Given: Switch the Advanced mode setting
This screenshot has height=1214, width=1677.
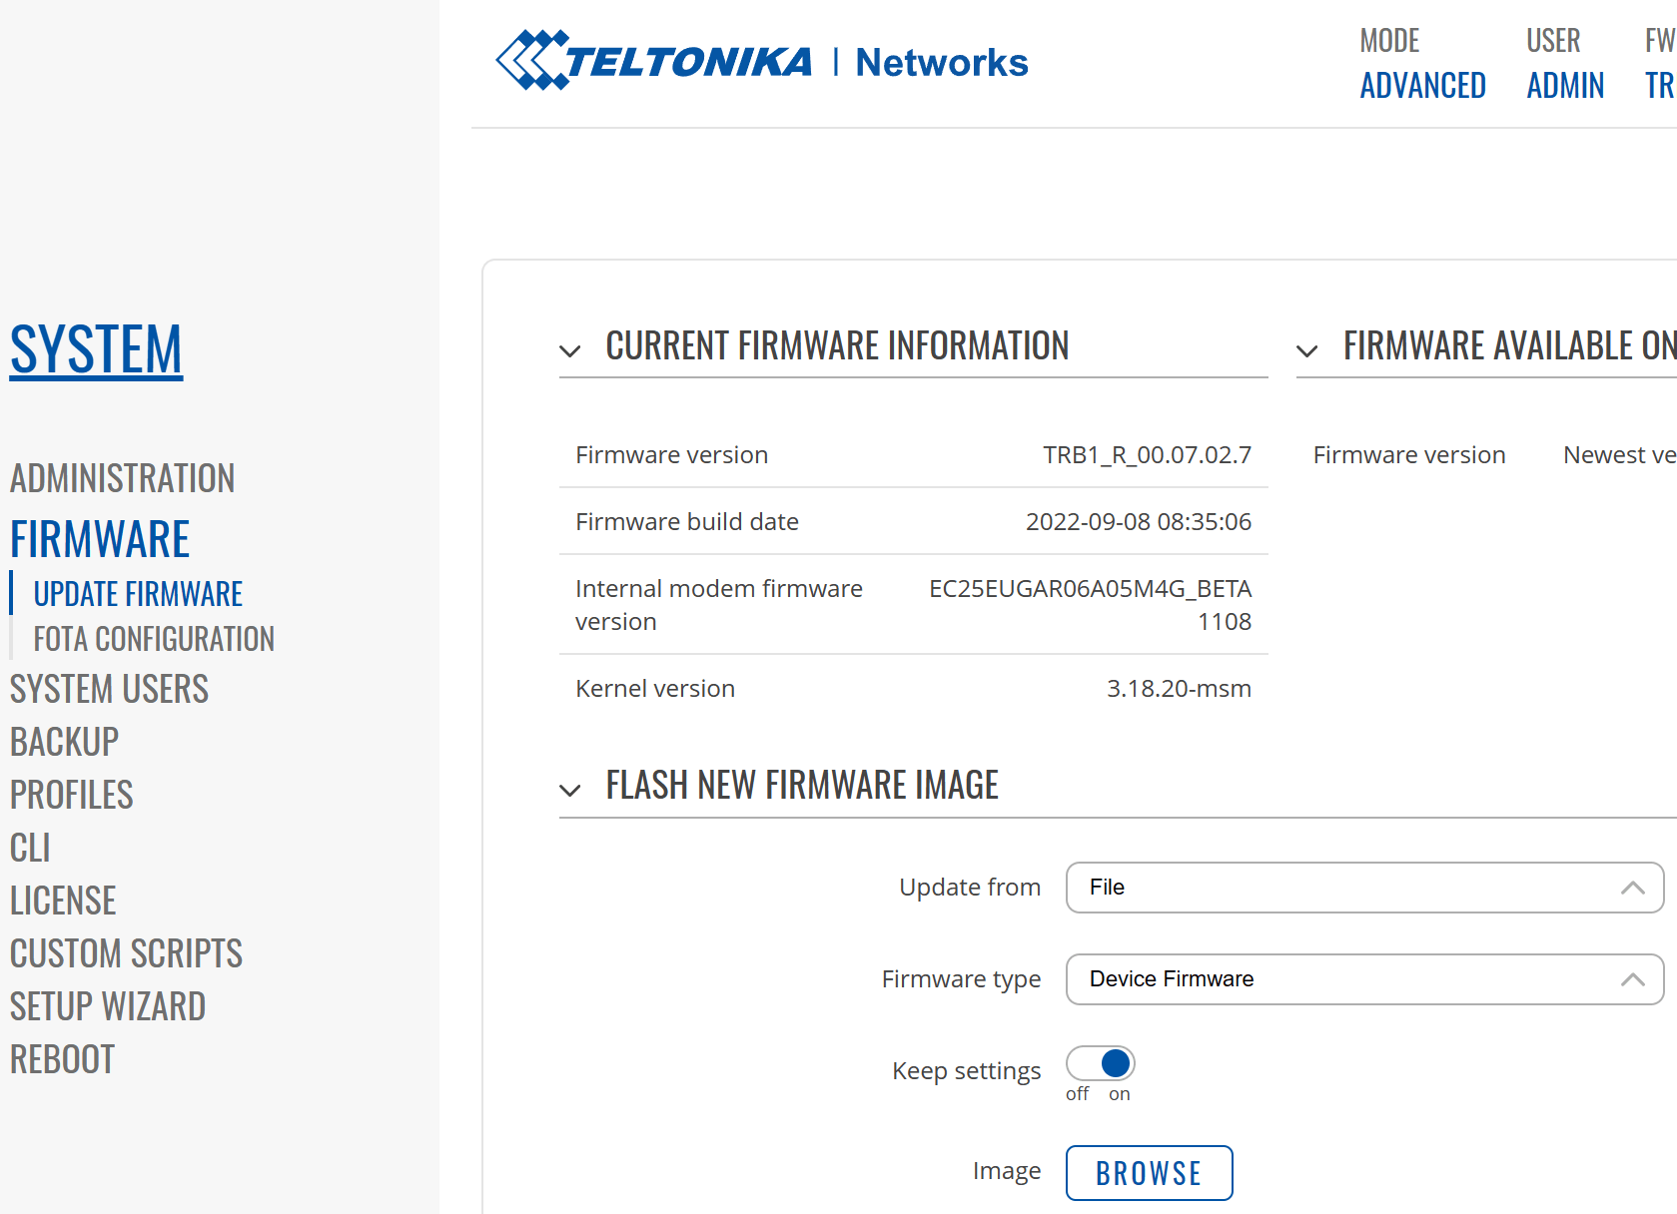Looking at the screenshot, I should click(x=1422, y=86).
